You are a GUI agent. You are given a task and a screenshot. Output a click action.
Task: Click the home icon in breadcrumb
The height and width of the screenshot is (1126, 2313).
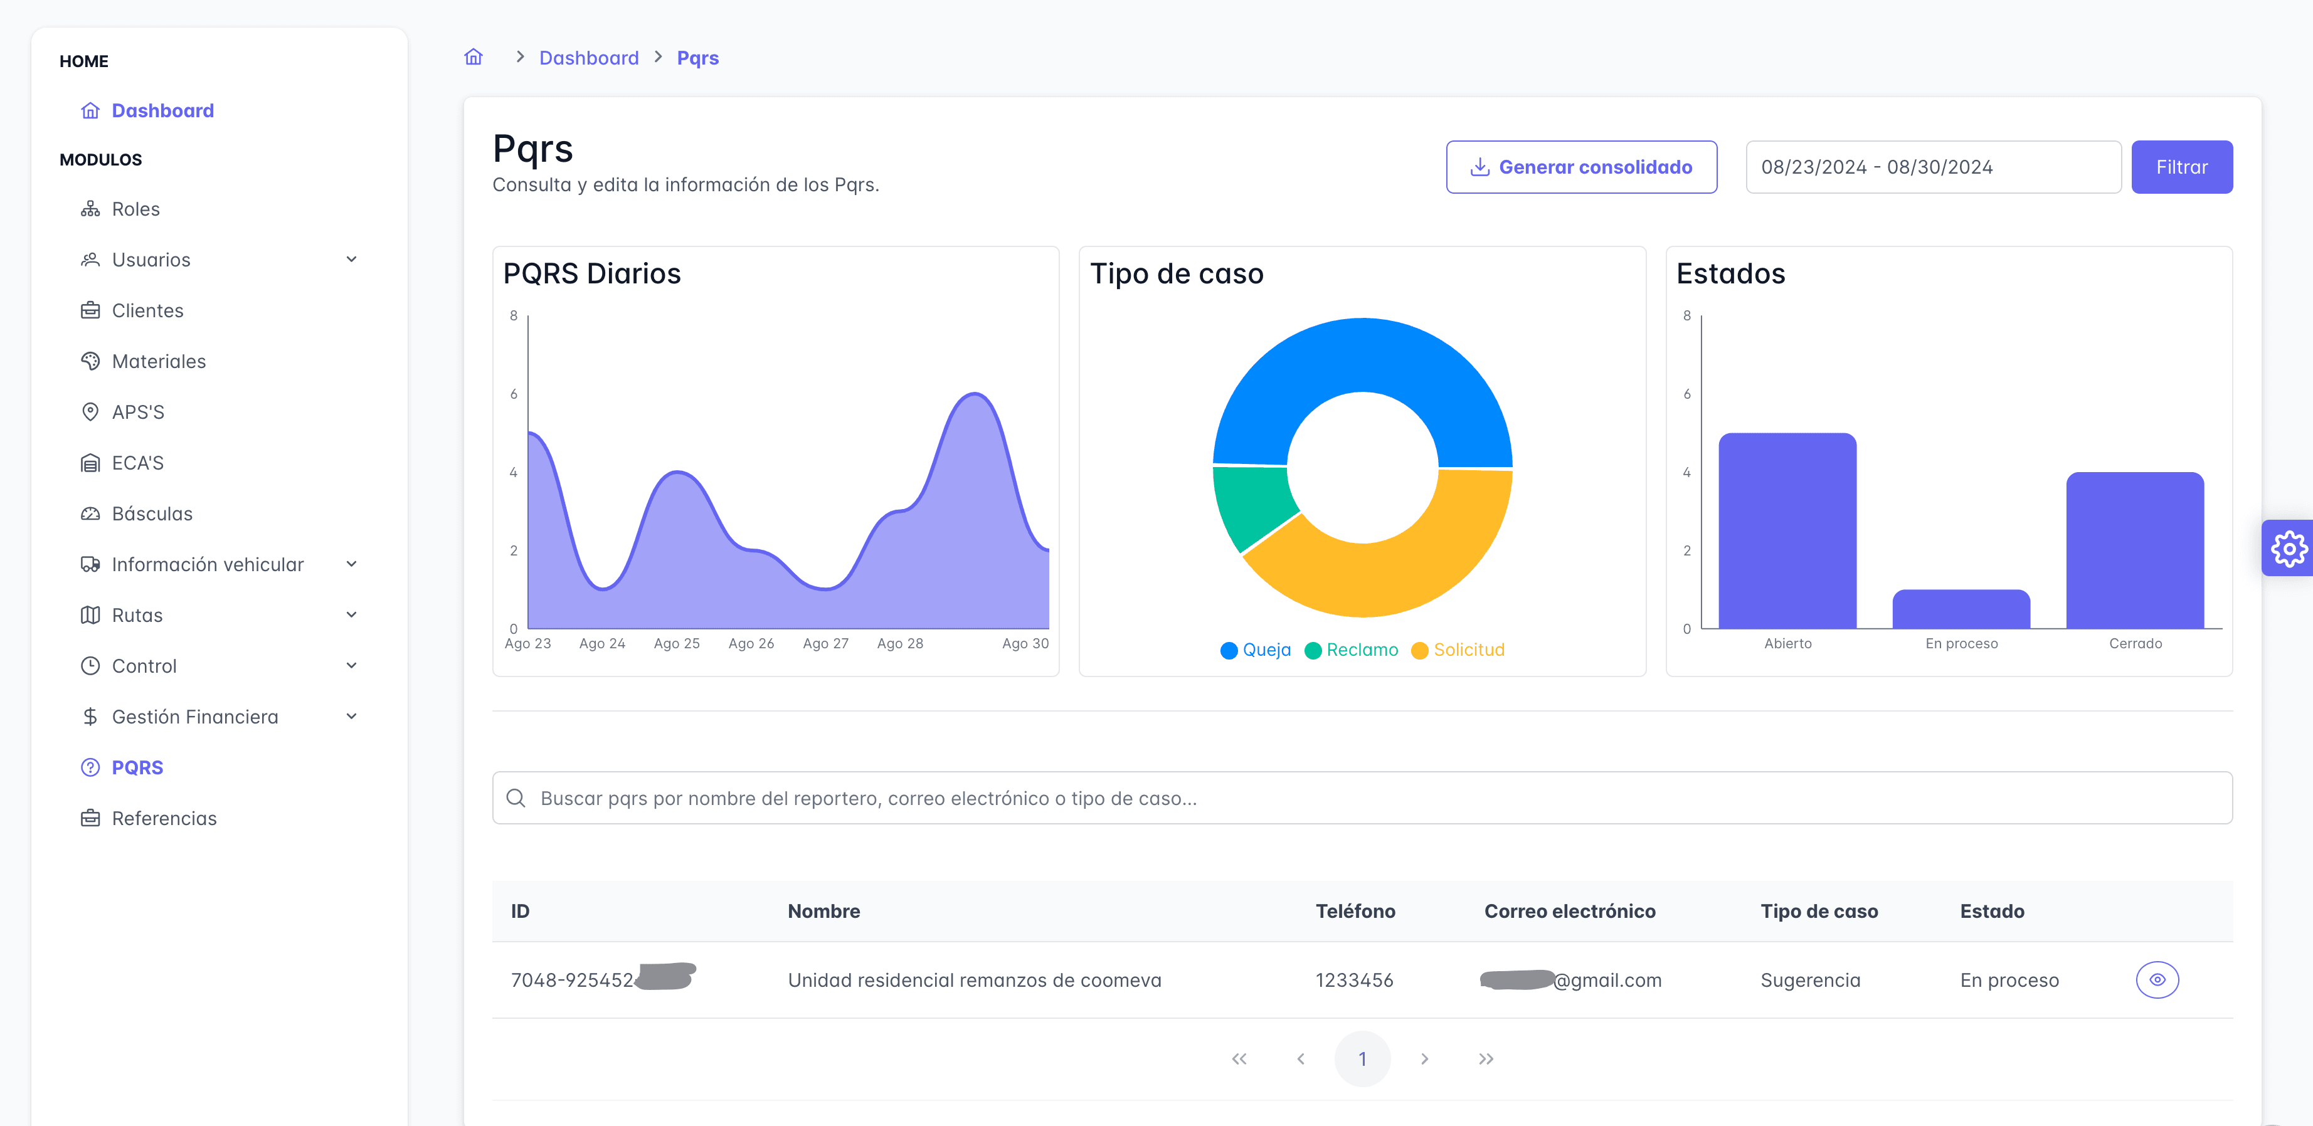click(473, 58)
